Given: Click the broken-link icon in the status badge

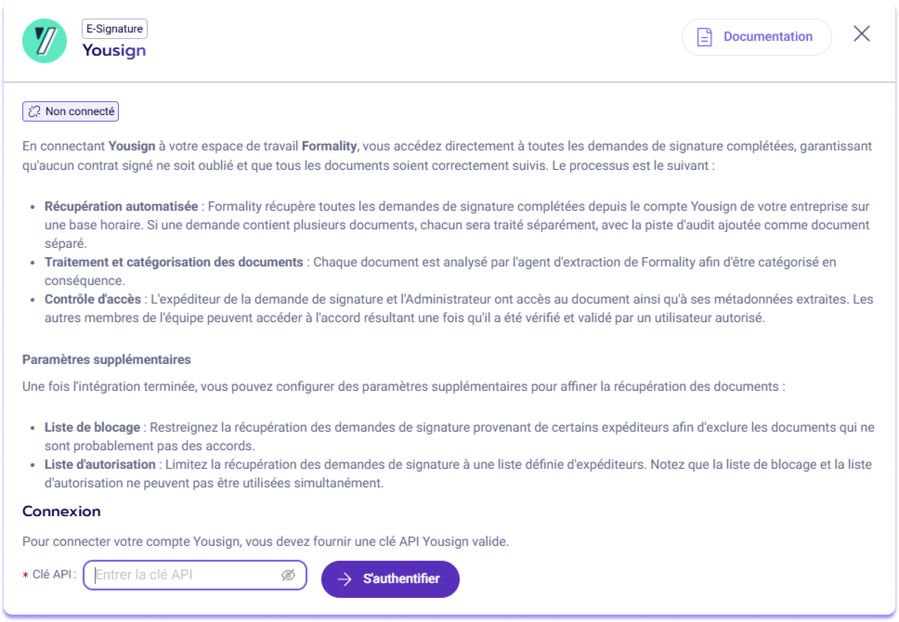Looking at the screenshot, I should 34,111.
